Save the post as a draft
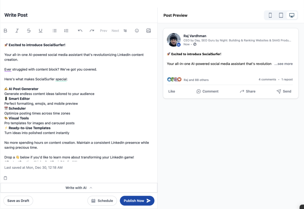The width and height of the screenshot is (304, 209). coord(18,201)
